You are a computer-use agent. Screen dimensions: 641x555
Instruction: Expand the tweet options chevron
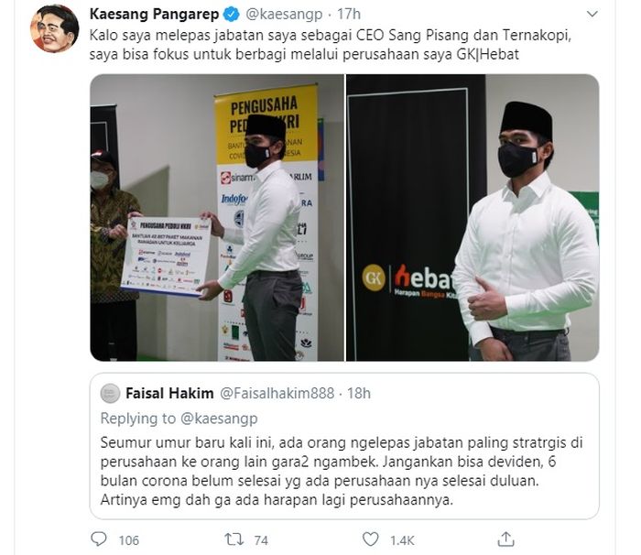pyautogui.click(x=592, y=15)
